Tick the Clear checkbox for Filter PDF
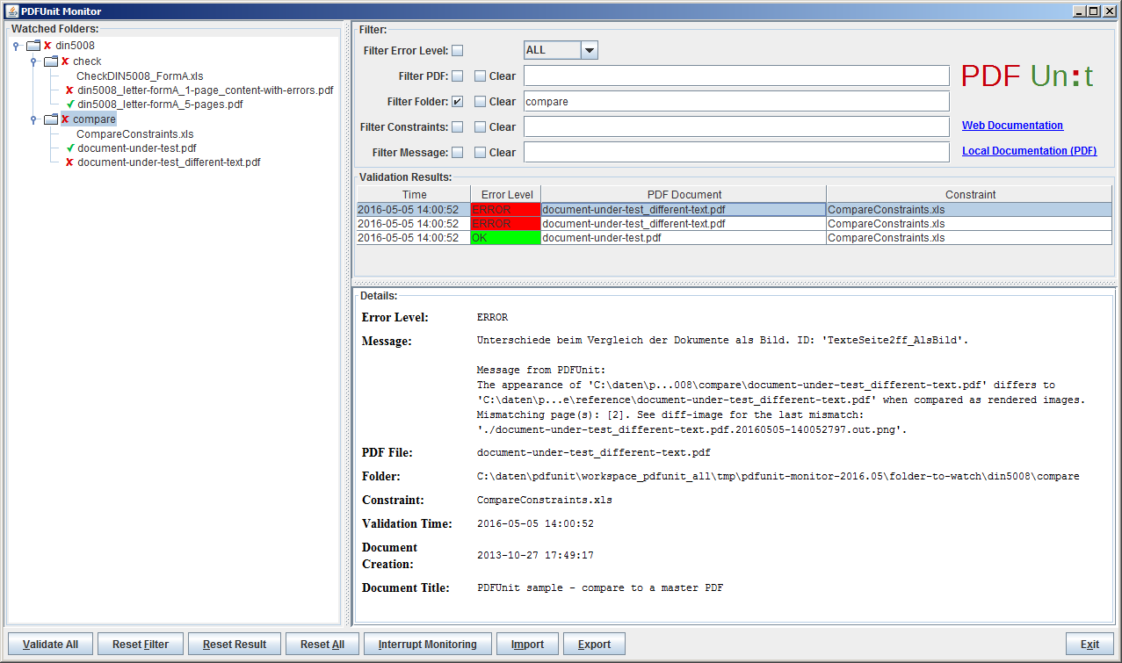This screenshot has width=1122, height=663. (x=480, y=76)
